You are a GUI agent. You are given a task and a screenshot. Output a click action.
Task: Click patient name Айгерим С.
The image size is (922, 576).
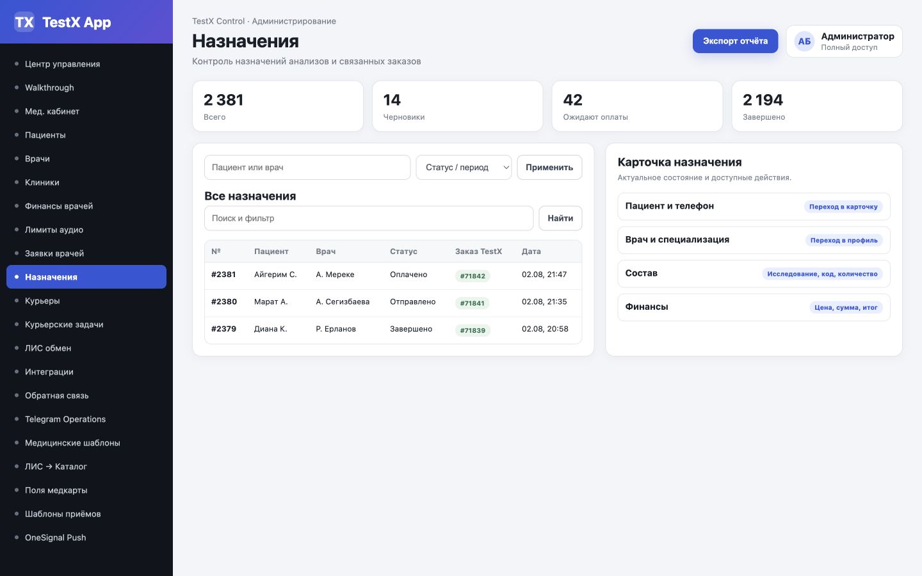(x=275, y=275)
